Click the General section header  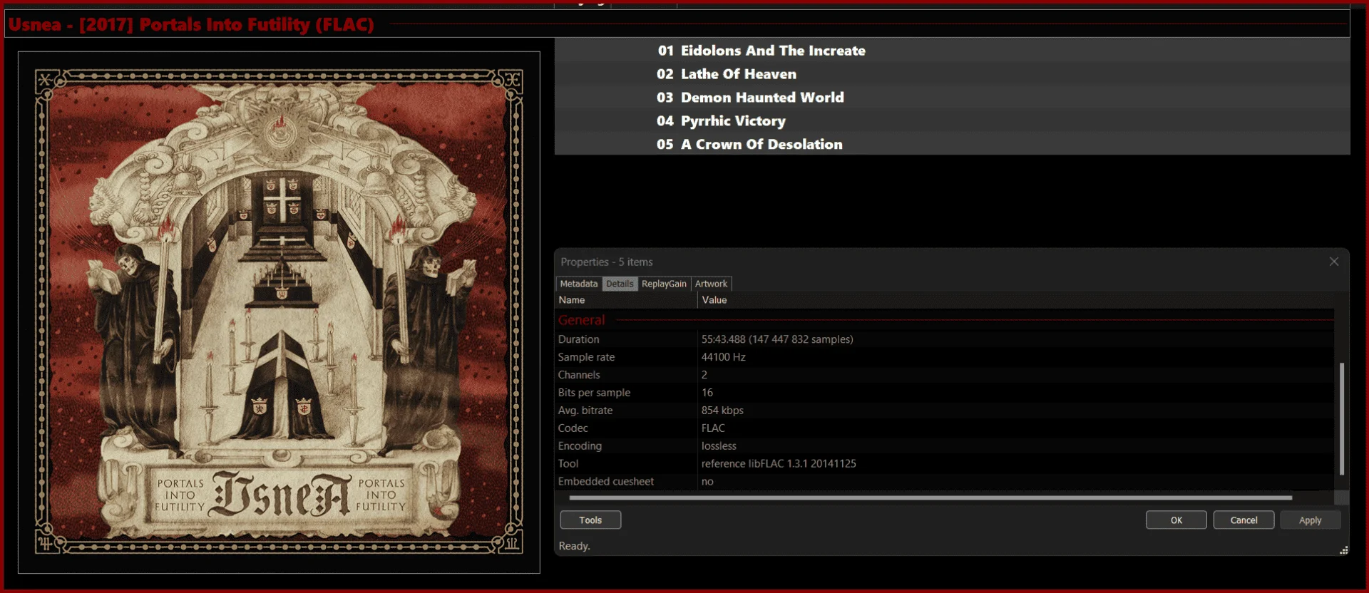click(x=582, y=320)
